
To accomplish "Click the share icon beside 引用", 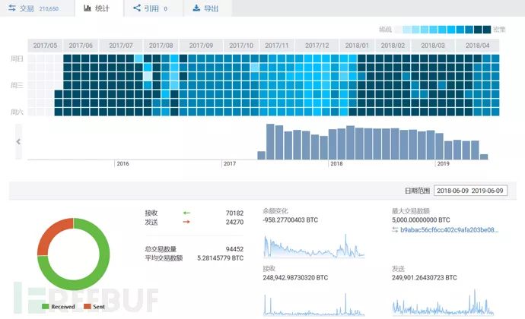I will click(x=137, y=8).
